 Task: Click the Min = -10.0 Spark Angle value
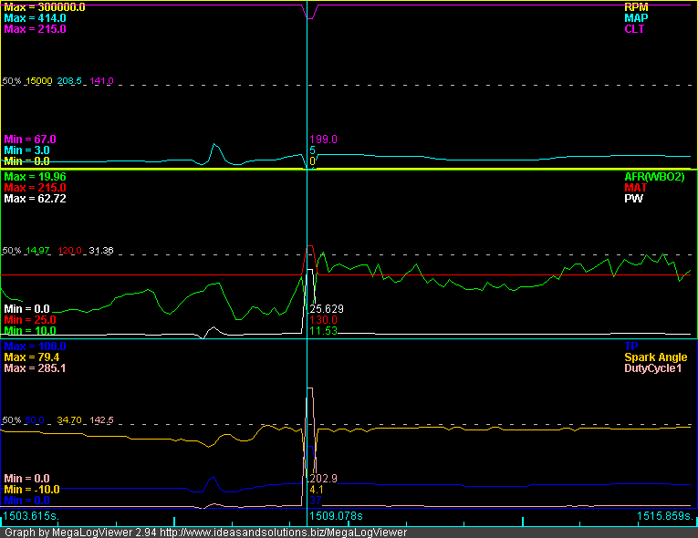click(x=32, y=490)
